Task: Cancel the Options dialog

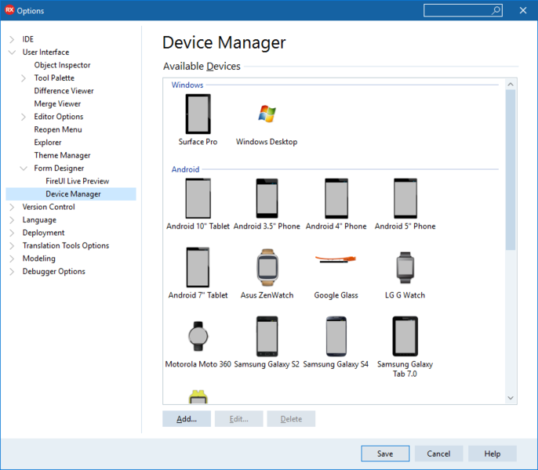Action: (x=438, y=454)
